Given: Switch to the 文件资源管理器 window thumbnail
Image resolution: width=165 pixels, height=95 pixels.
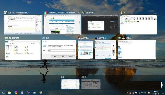Looking at the screenshot, I should (23, 50).
